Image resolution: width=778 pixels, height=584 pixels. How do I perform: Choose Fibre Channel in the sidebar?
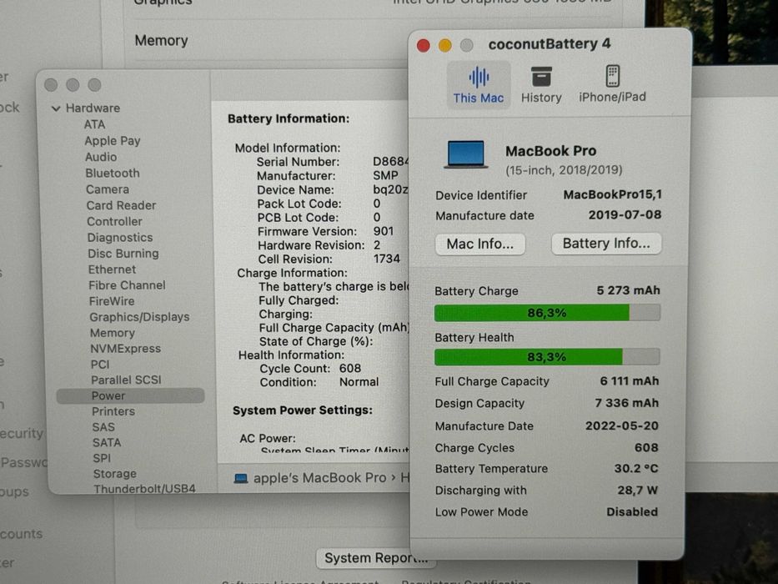pos(127,285)
